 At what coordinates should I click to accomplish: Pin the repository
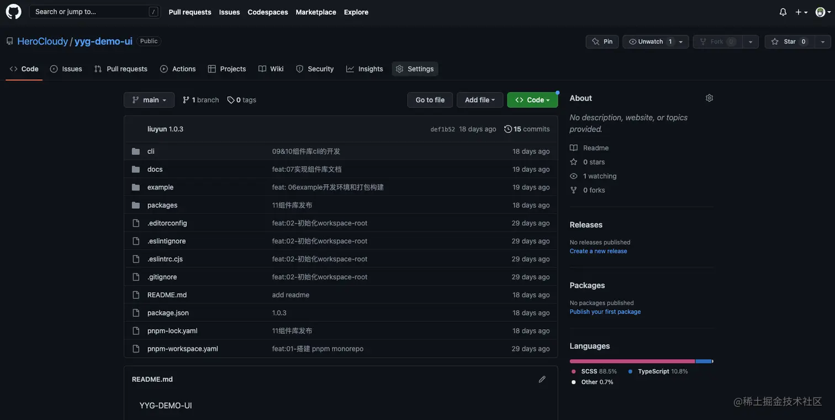point(602,41)
